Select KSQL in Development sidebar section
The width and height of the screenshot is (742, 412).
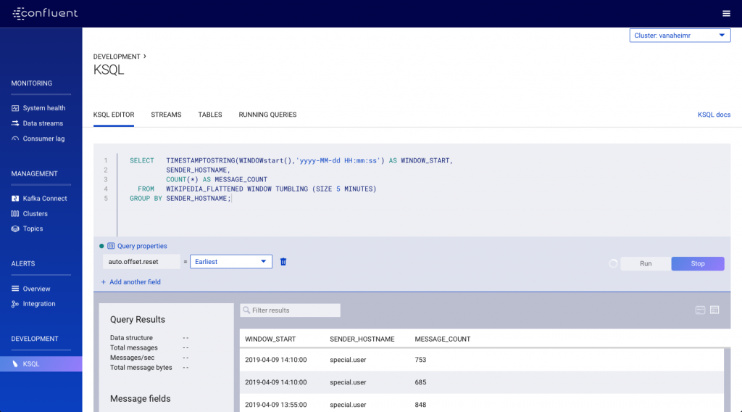tap(41, 363)
